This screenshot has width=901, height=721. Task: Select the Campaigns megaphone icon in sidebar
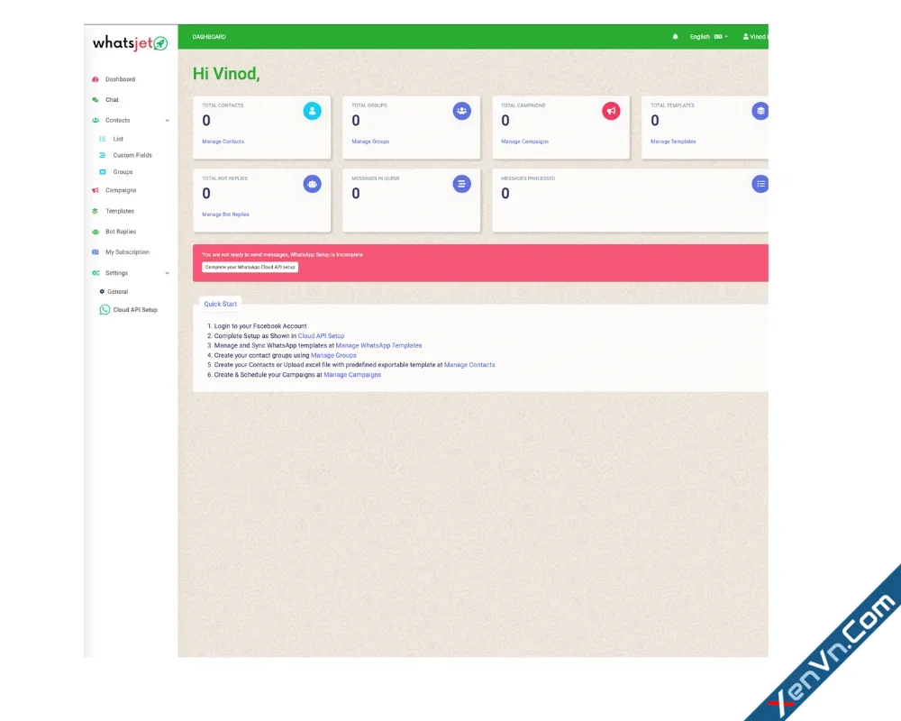click(95, 190)
